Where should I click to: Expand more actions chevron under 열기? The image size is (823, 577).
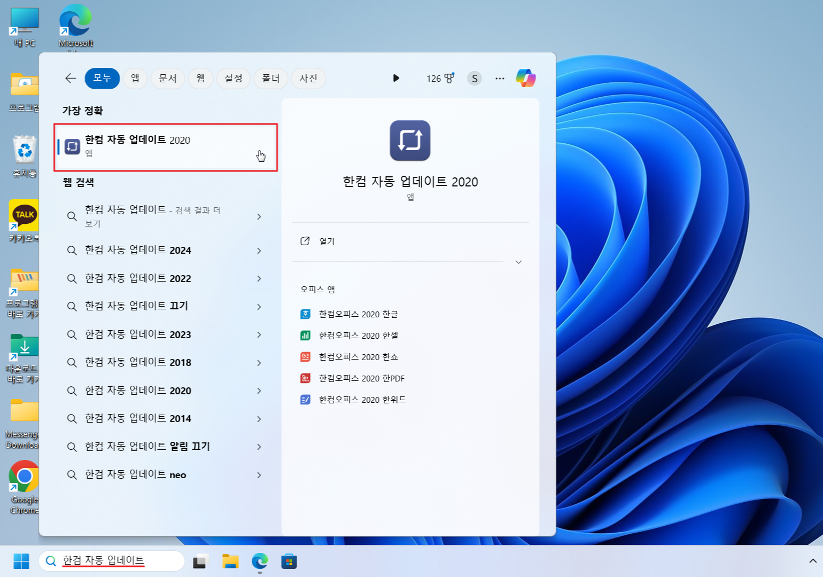tap(518, 262)
